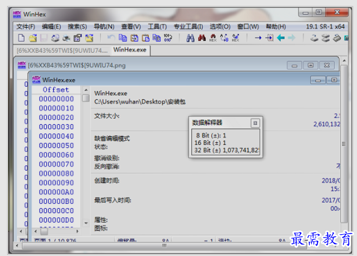
Task: Minimize the inner WinHex.exe child window
Action: pyautogui.click(x=318, y=80)
